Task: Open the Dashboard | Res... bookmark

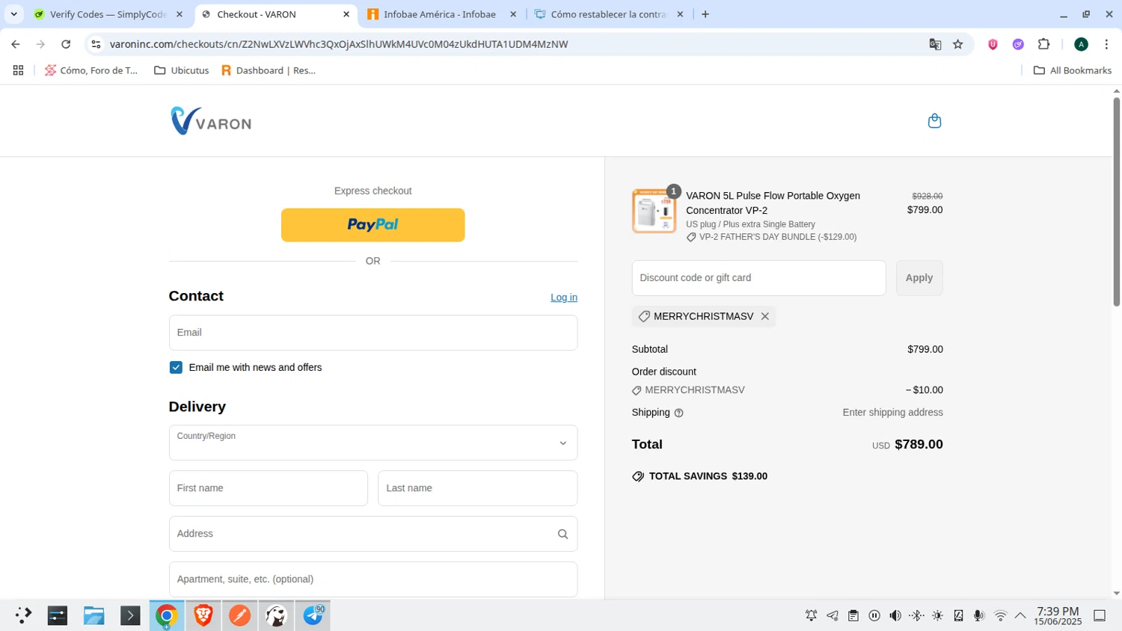Action: 269,70
